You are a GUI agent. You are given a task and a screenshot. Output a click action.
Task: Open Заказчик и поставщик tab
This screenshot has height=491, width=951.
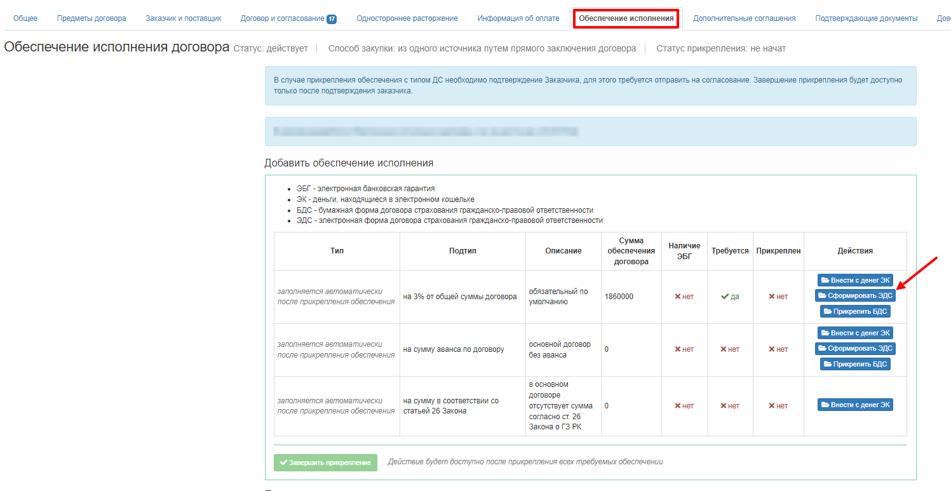(x=183, y=18)
